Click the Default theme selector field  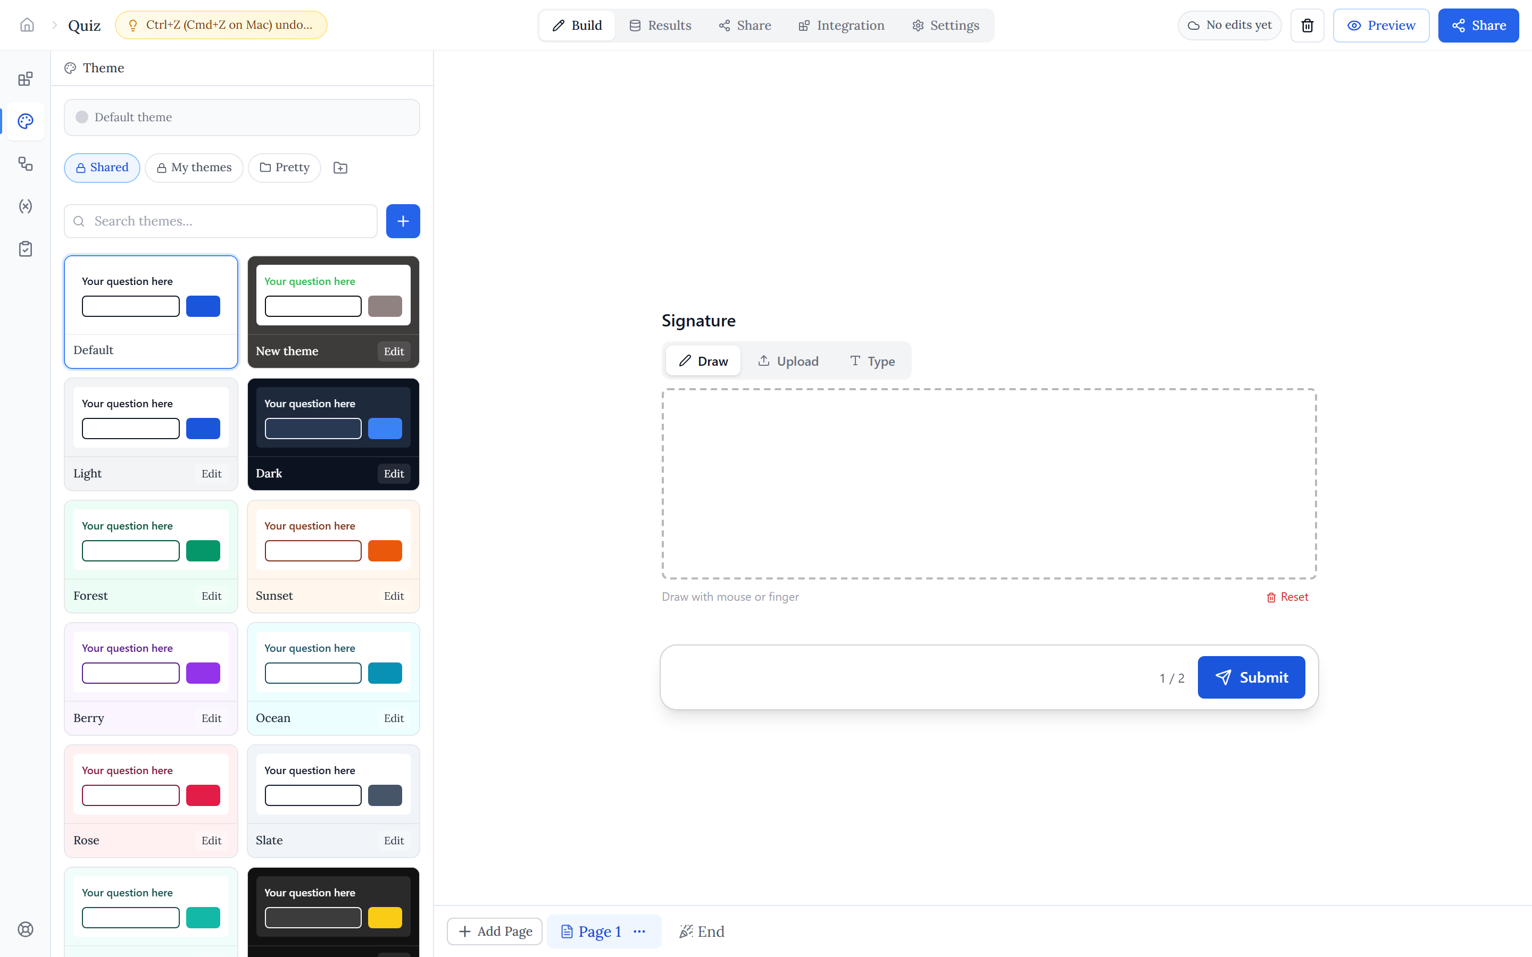(x=242, y=117)
